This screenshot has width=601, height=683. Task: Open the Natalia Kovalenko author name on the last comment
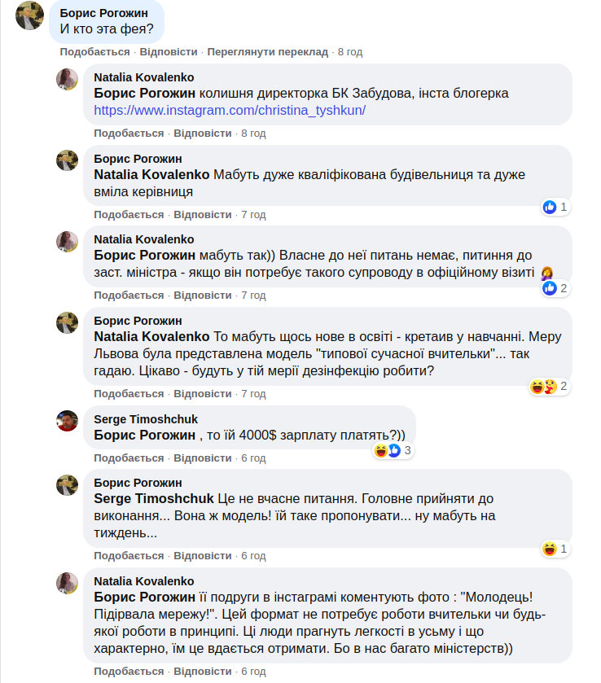pyautogui.click(x=144, y=581)
